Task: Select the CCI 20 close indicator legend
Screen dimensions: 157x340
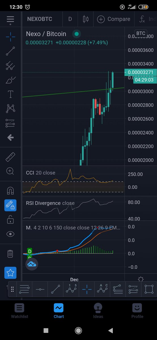Action: 41,173
